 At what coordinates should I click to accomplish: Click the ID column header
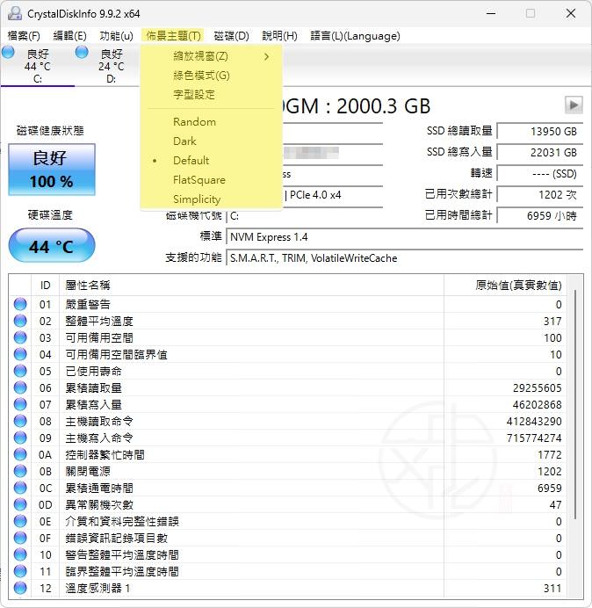tap(46, 286)
